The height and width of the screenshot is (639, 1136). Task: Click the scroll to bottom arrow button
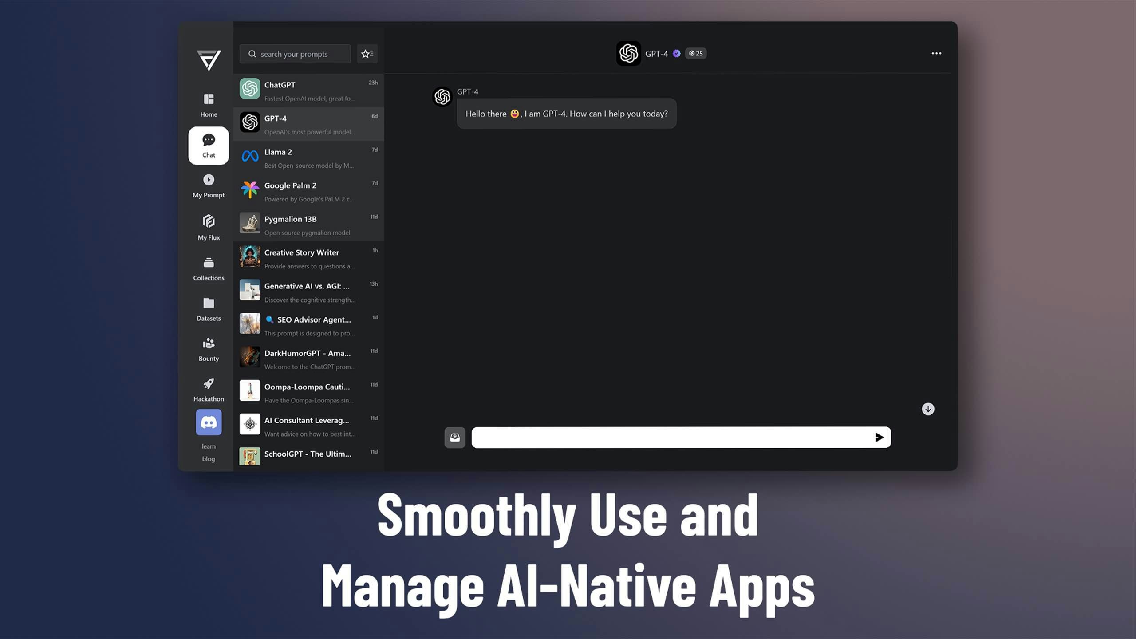928,409
